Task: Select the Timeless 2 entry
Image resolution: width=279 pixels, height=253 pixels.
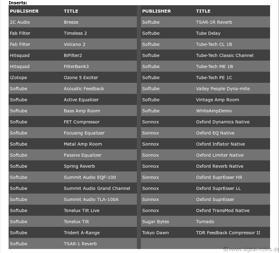Action: point(75,33)
